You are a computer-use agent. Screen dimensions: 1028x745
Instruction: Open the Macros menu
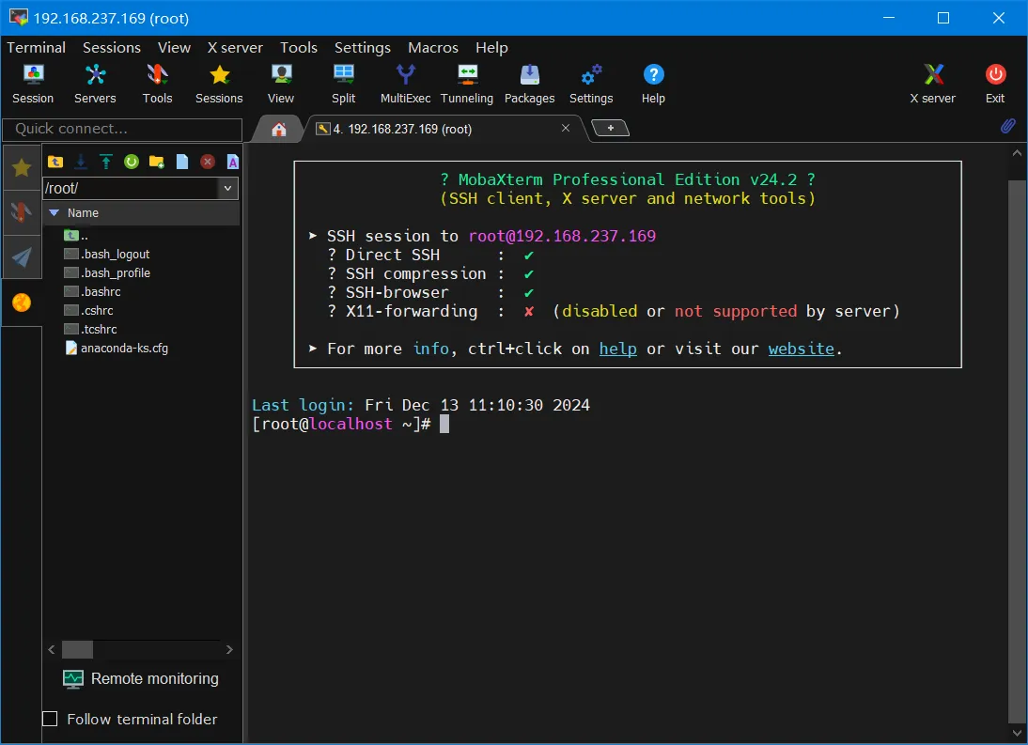(432, 47)
